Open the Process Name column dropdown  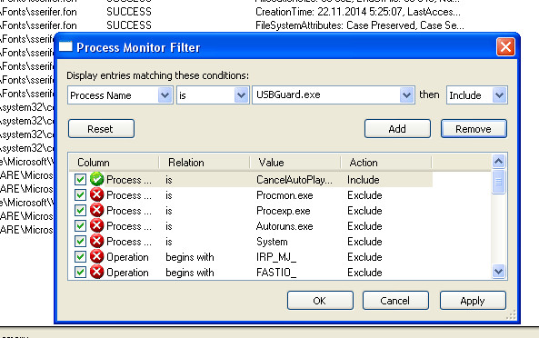[x=165, y=95]
